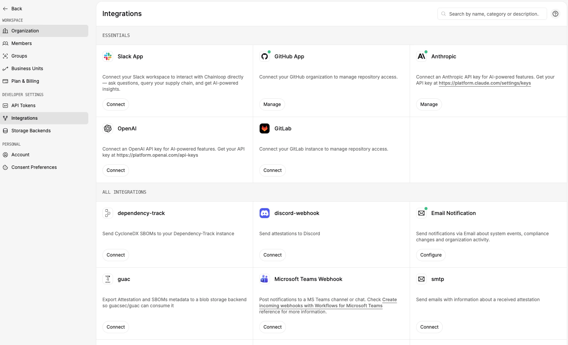Click the Plan & Billing card icon
Viewport: 568px width, 345px height.
pyautogui.click(x=5, y=81)
